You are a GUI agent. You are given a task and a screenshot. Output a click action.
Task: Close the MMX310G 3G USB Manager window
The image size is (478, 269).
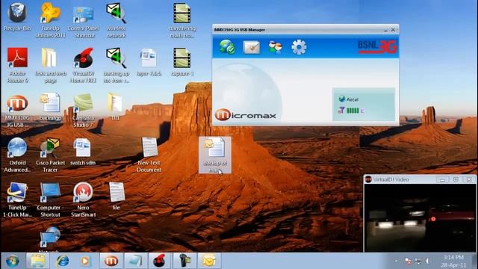coord(393,30)
